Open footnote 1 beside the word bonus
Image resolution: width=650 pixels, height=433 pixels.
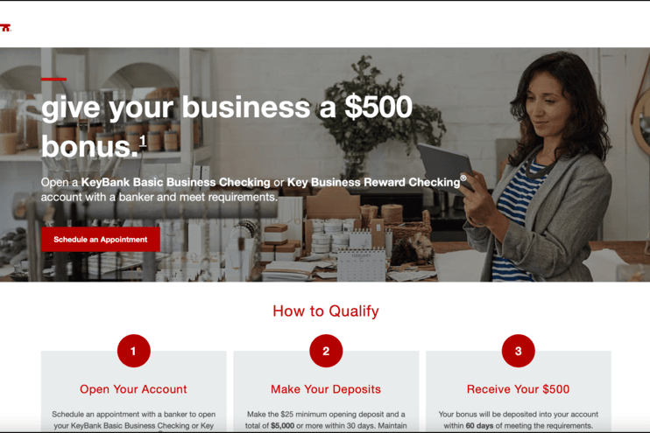[x=143, y=142]
